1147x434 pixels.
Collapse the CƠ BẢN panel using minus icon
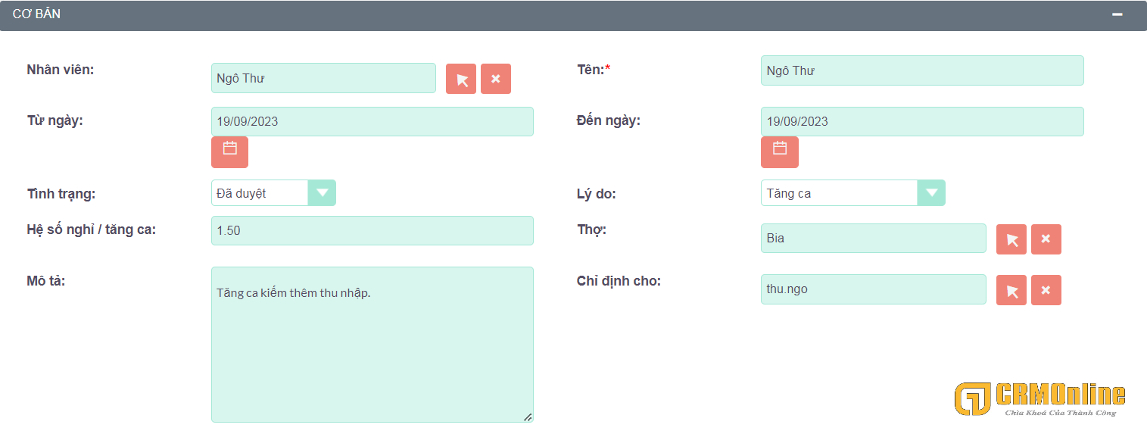[x=1117, y=14]
